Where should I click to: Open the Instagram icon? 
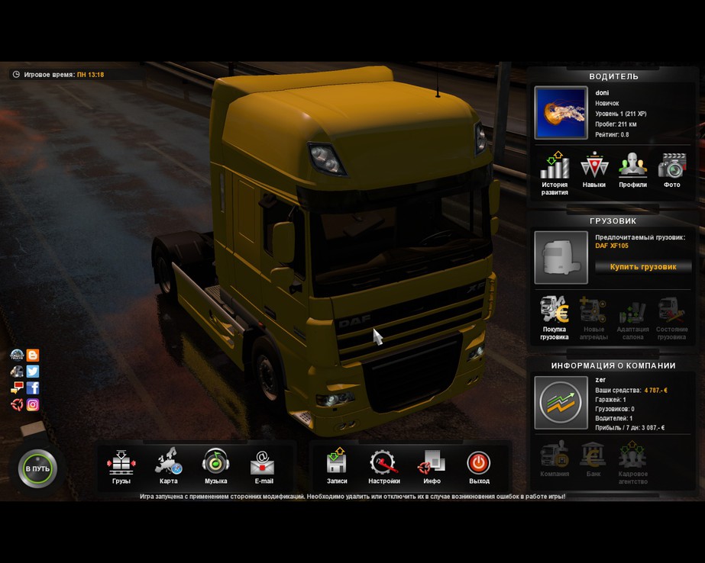pos(33,404)
